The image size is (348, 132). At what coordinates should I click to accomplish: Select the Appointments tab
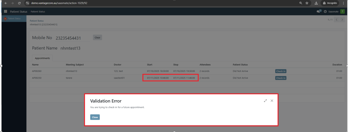pyautogui.click(x=42, y=58)
